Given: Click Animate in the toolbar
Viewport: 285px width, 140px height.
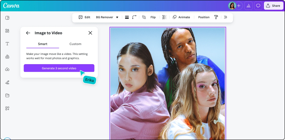Looking at the screenshot, I should (x=181, y=17).
